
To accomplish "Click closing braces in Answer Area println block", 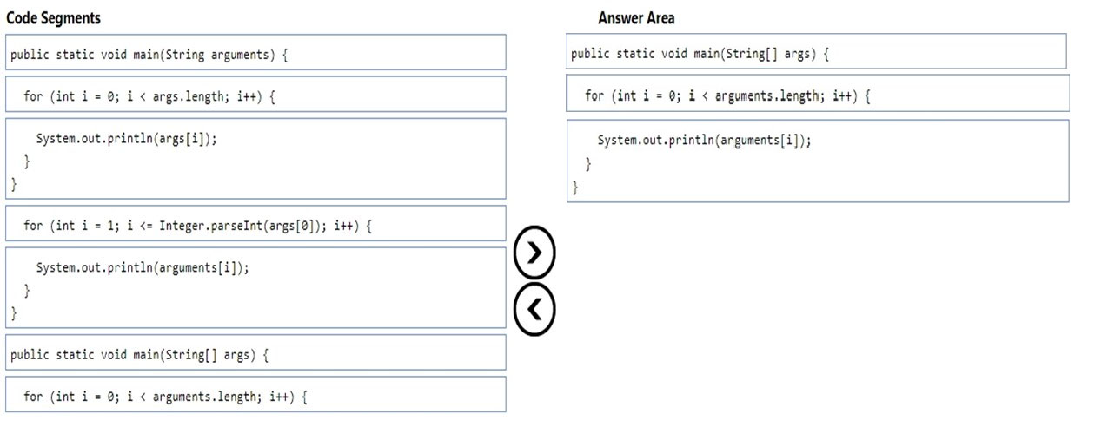I will 581,174.
